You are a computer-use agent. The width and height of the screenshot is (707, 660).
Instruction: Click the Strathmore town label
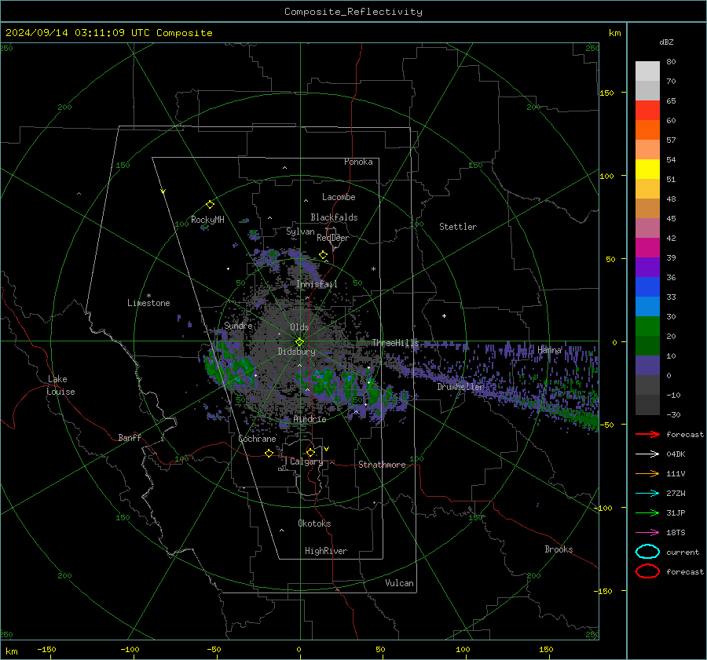[382, 465]
